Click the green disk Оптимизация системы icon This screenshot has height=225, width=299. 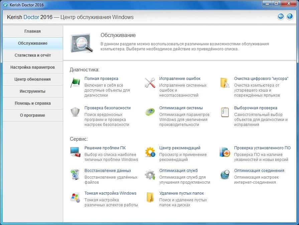[x=150, y=112]
